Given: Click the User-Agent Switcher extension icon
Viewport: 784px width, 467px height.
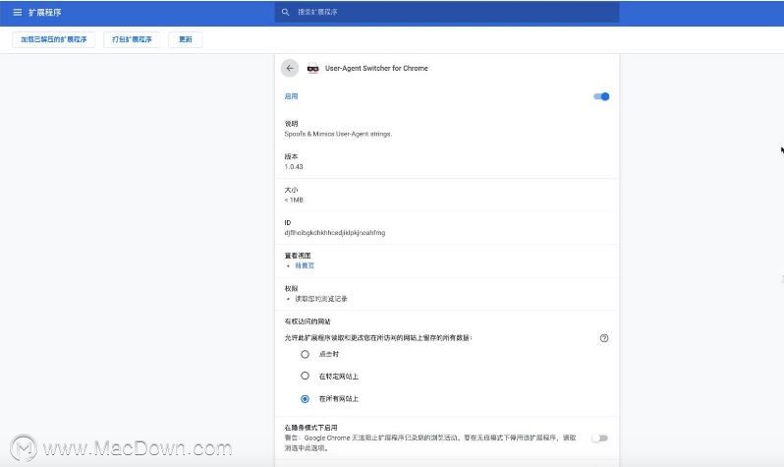Looking at the screenshot, I should (x=313, y=69).
